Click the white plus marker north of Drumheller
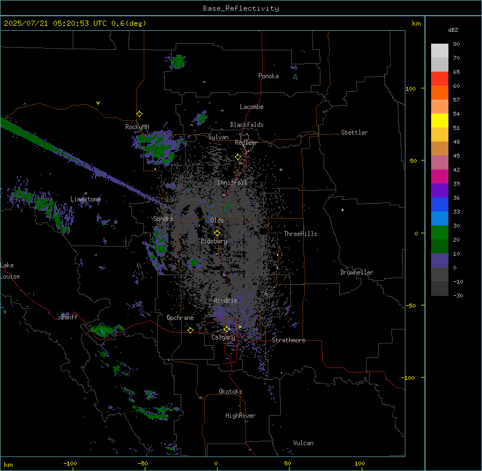Image resolution: width=482 pixels, height=471 pixels. 342,210
